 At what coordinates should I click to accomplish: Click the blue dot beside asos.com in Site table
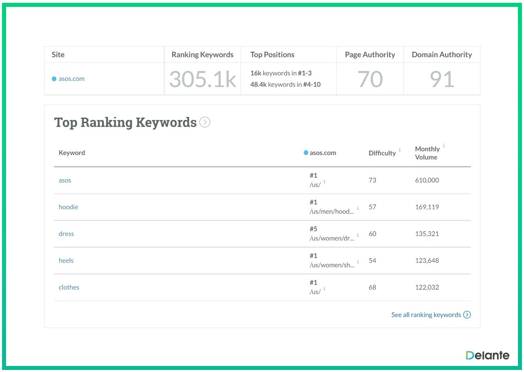pos(54,79)
